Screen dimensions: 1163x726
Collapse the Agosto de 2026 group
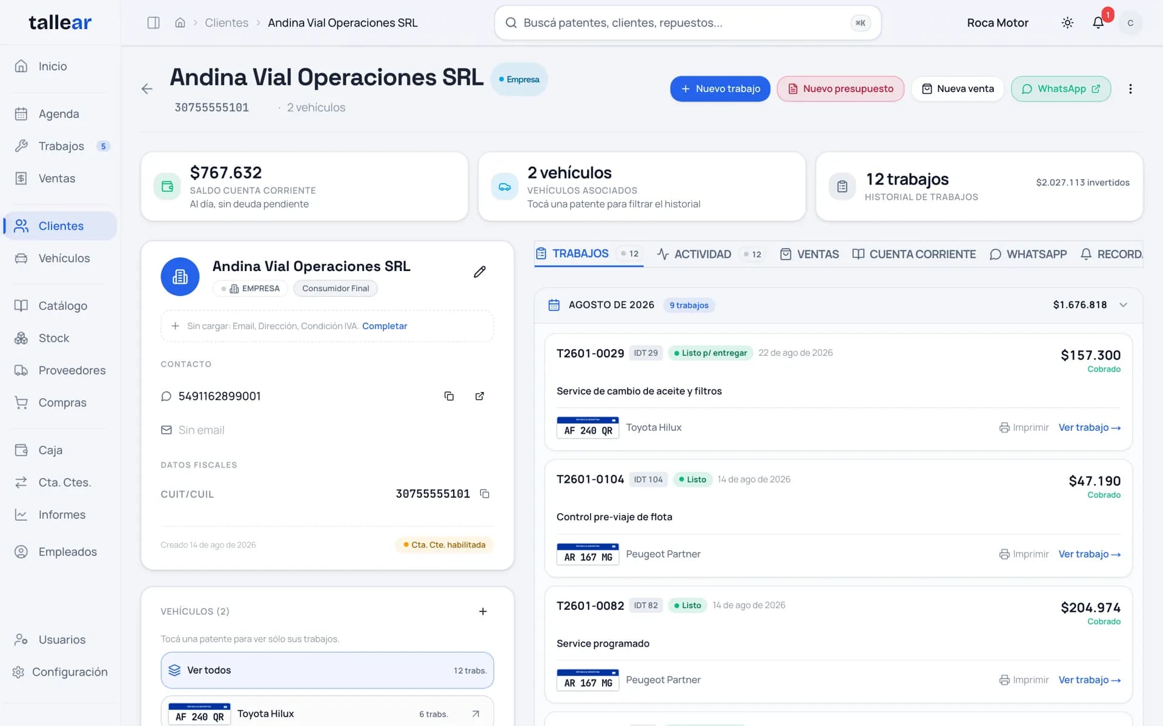click(x=1123, y=305)
